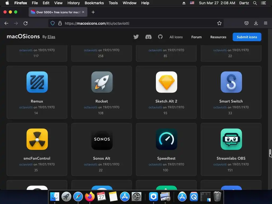The width and height of the screenshot is (272, 204).
Task: Open the Smart Switch app icon
Action: (x=231, y=82)
